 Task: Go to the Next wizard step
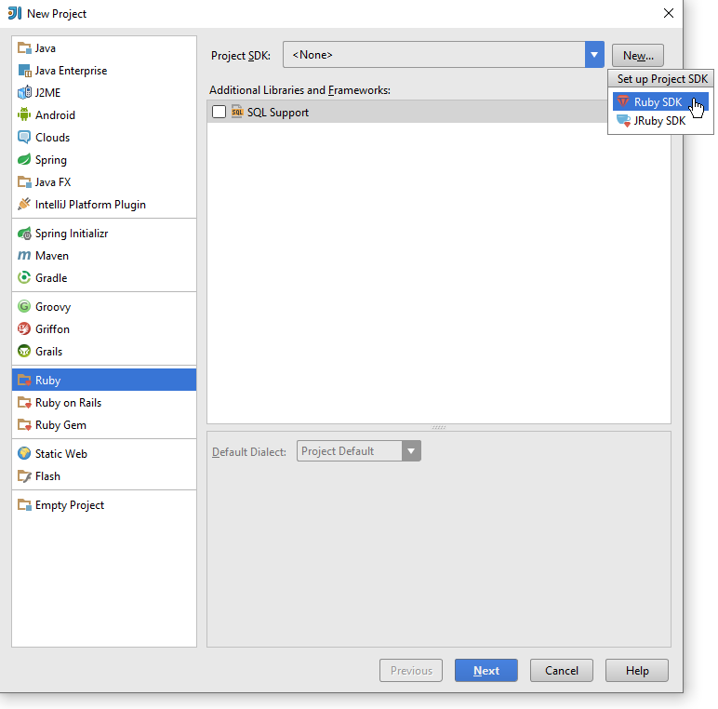486,671
